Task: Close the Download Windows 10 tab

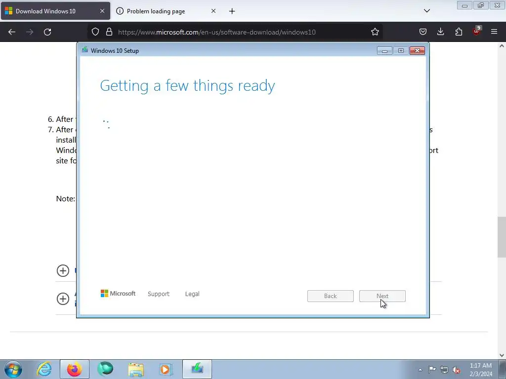Action: (x=102, y=11)
